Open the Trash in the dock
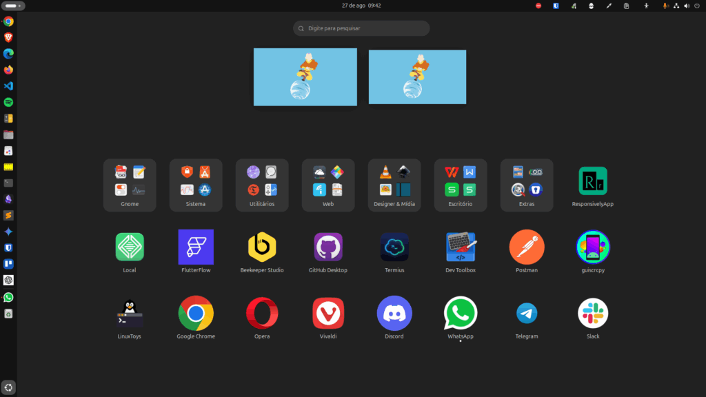This screenshot has width=706, height=397. point(8,314)
